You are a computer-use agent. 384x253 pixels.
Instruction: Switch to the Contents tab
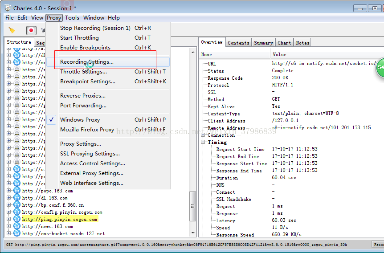(x=238, y=43)
